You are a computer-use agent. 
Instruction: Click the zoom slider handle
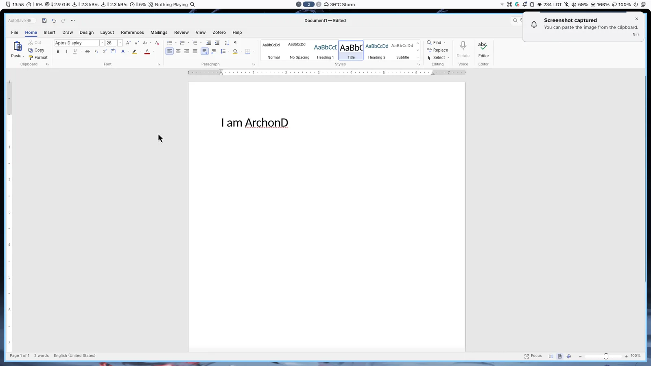(x=606, y=356)
